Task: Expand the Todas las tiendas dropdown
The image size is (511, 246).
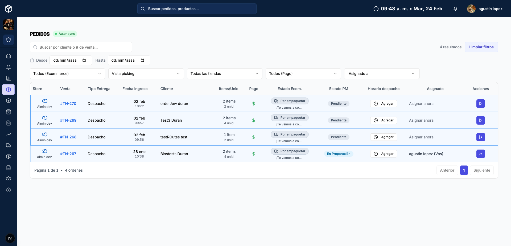Action: click(x=224, y=74)
